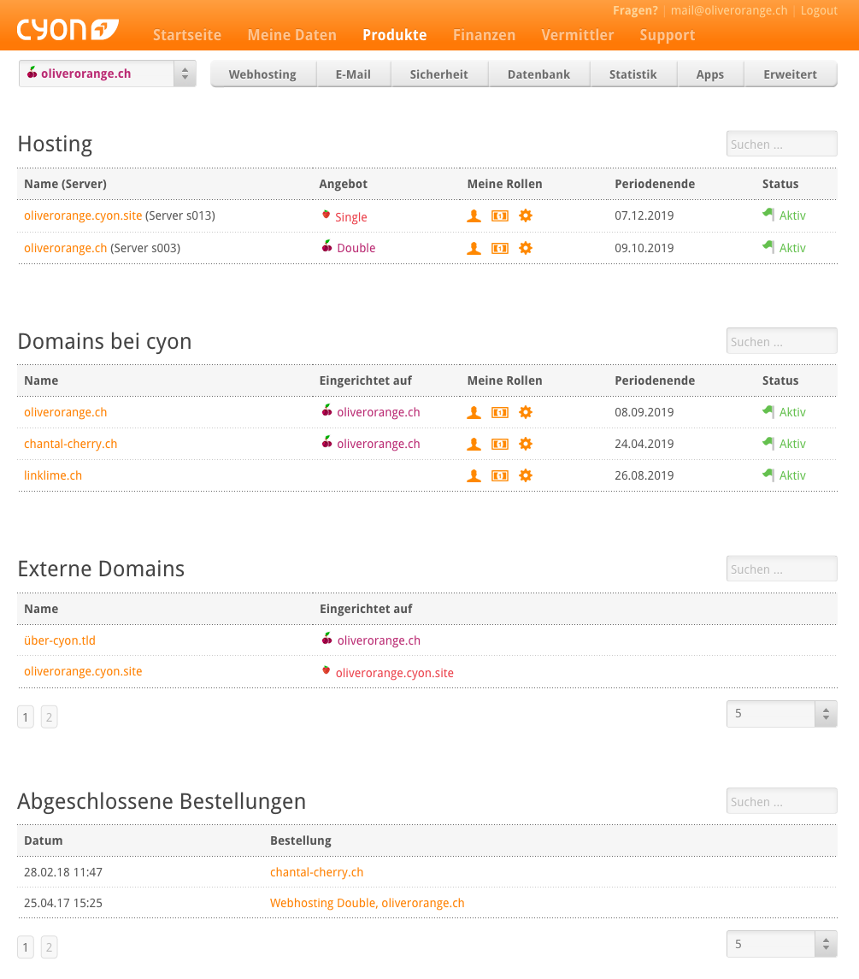
Task: Select page 1 of Abgeschlossene Bestellungen
Action: click(26, 947)
